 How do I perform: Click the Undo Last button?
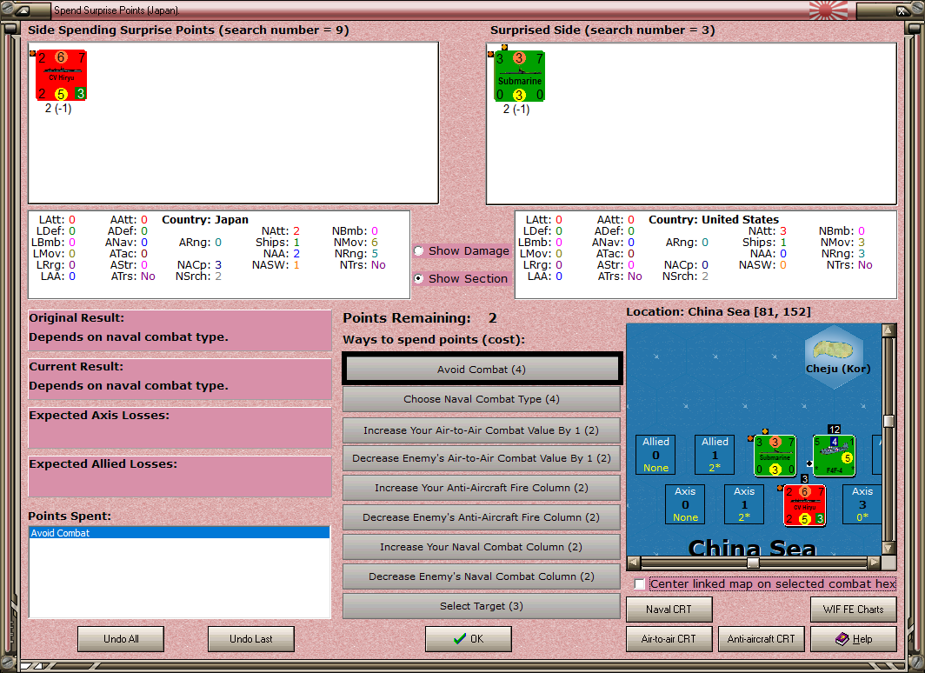click(250, 639)
